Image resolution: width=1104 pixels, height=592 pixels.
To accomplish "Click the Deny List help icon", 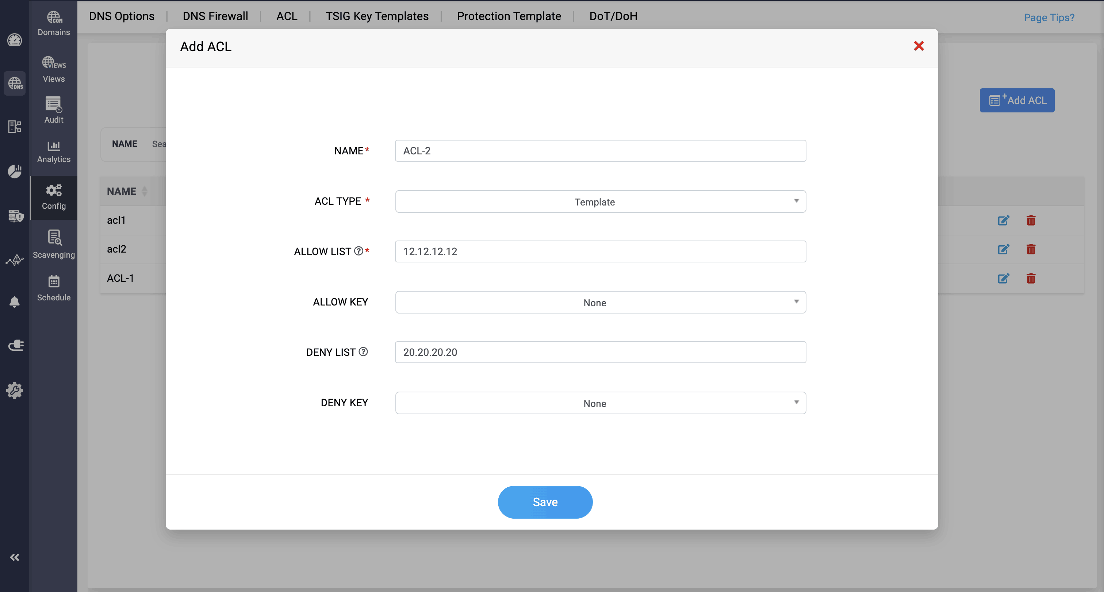I will [x=363, y=352].
